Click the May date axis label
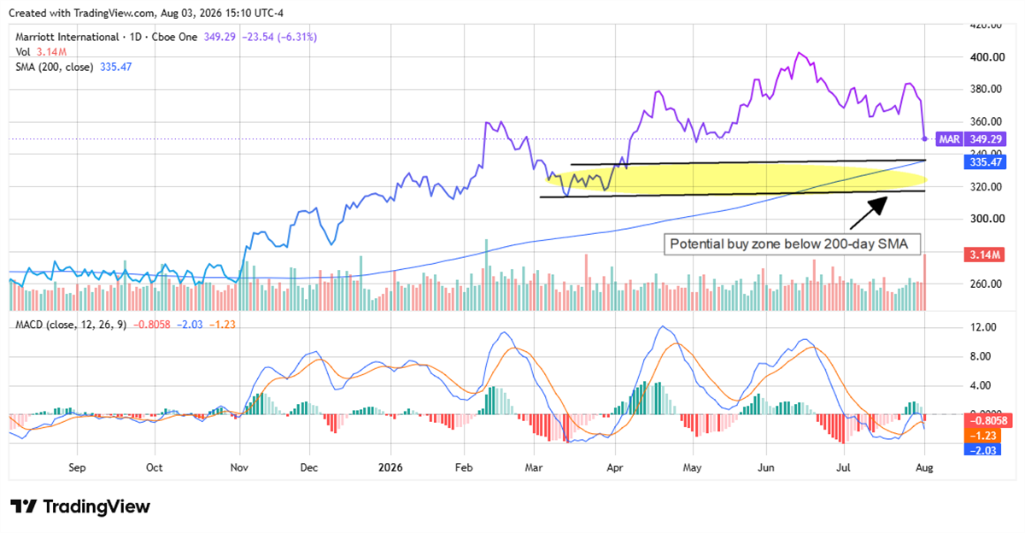 (692, 468)
